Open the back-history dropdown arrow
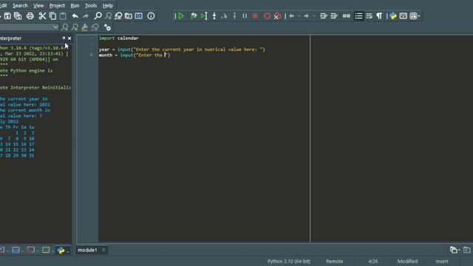Viewport: 473px width, 266px height. pyautogui.click(x=299, y=16)
